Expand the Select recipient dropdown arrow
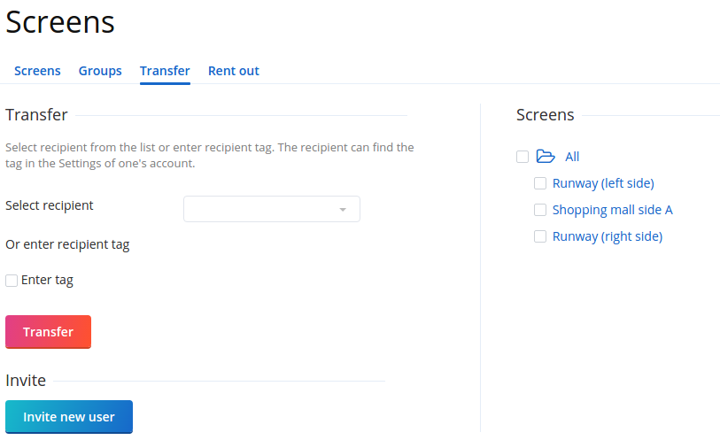This screenshot has width=720, height=440. (x=343, y=210)
